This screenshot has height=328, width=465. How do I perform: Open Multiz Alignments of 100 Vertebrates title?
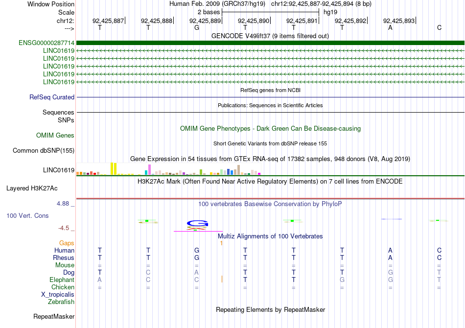point(270,236)
